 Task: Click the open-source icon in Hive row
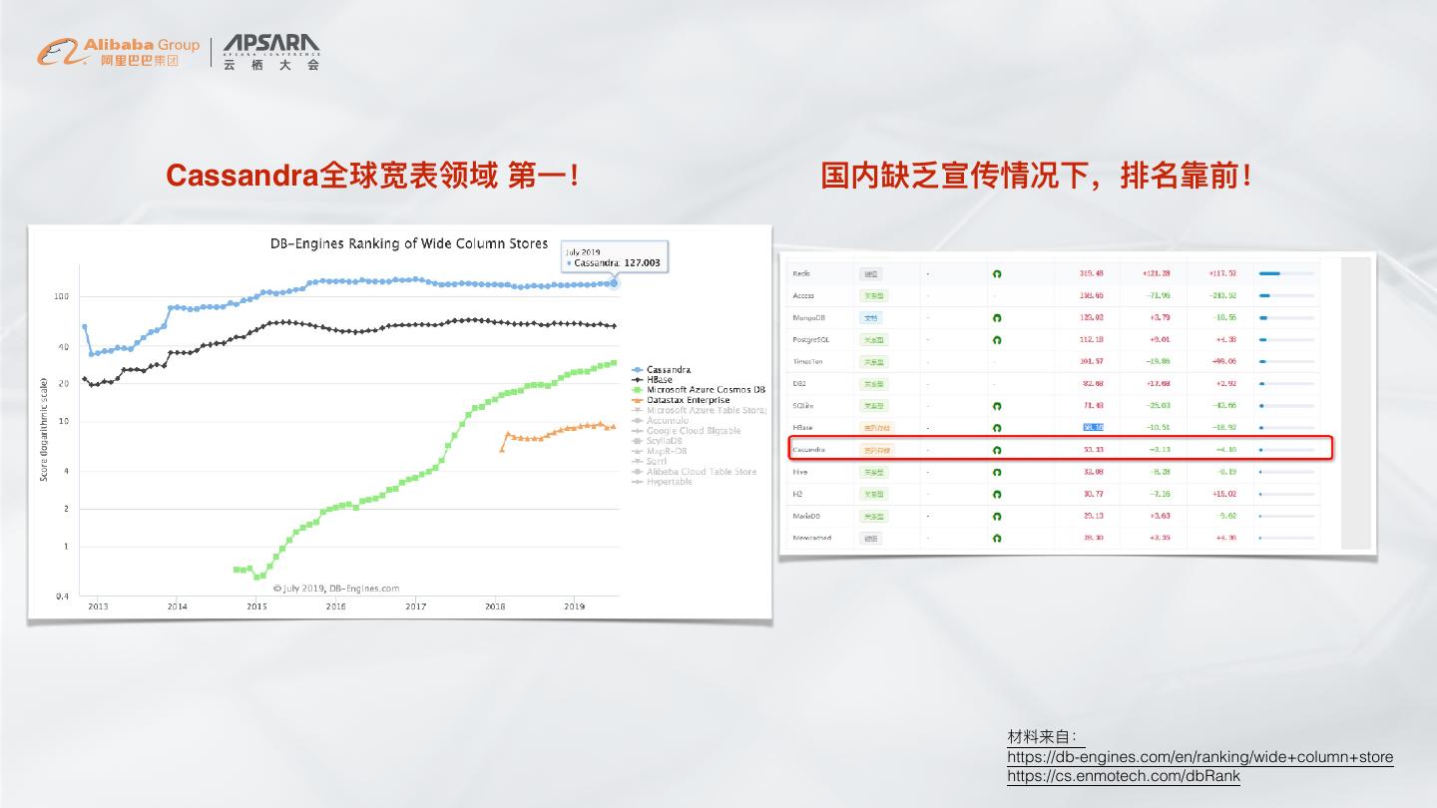(997, 472)
